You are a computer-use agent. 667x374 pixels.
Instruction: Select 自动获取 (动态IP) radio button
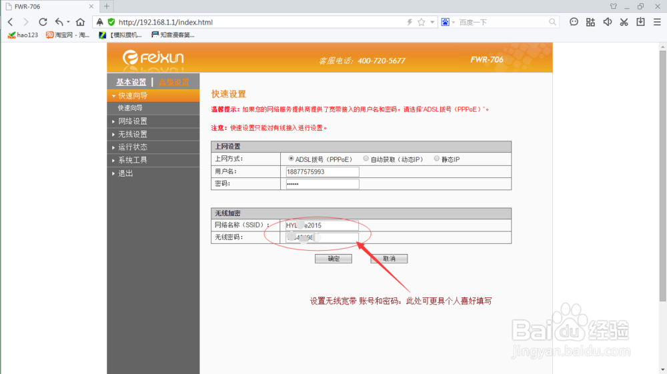(x=366, y=159)
